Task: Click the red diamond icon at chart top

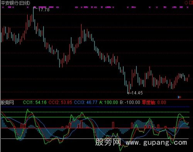Action: [x=186, y=2]
